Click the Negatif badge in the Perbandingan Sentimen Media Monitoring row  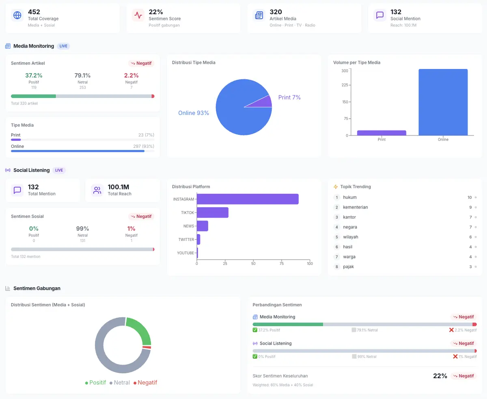(463, 317)
